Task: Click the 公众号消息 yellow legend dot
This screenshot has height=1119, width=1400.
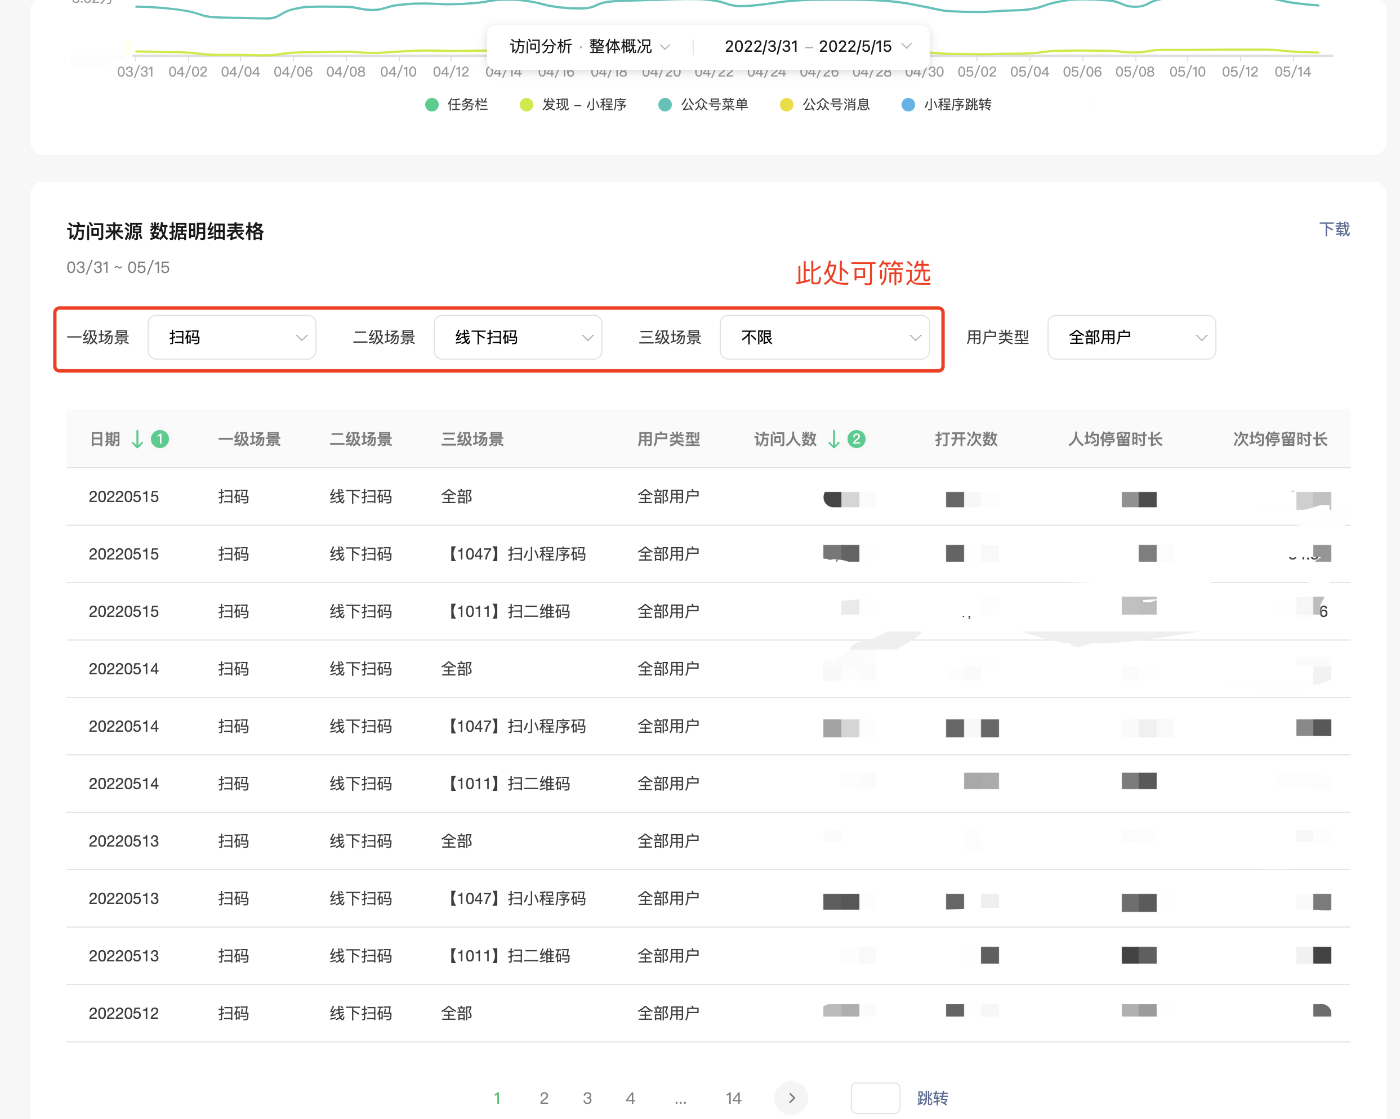Action: (786, 105)
